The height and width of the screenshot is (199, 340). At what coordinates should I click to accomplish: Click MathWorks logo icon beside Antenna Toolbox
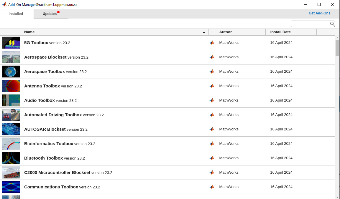[212, 86]
